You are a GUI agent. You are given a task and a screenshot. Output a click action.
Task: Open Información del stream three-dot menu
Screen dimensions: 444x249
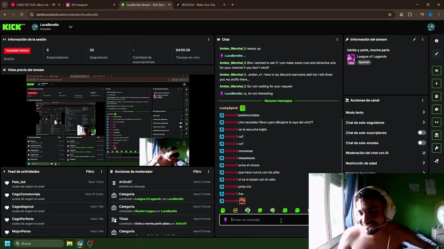(x=422, y=39)
